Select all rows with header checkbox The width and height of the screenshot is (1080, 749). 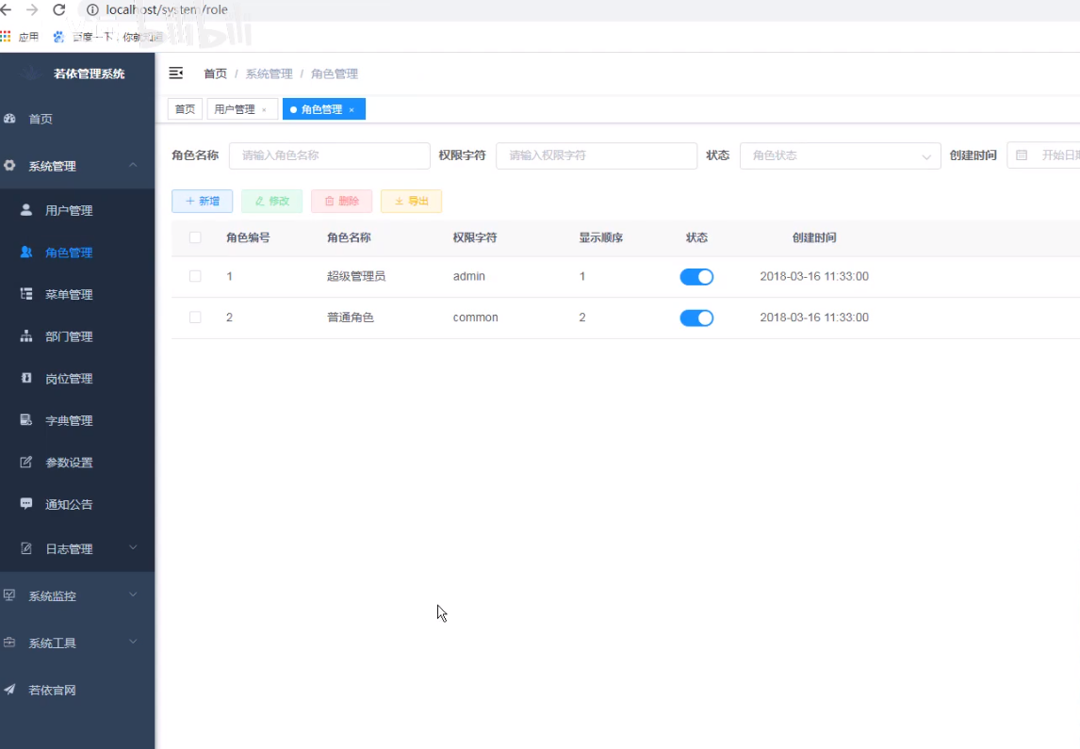tap(195, 237)
